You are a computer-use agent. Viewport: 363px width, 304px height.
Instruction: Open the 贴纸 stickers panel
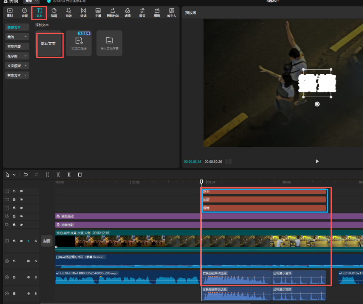[54, 13]
